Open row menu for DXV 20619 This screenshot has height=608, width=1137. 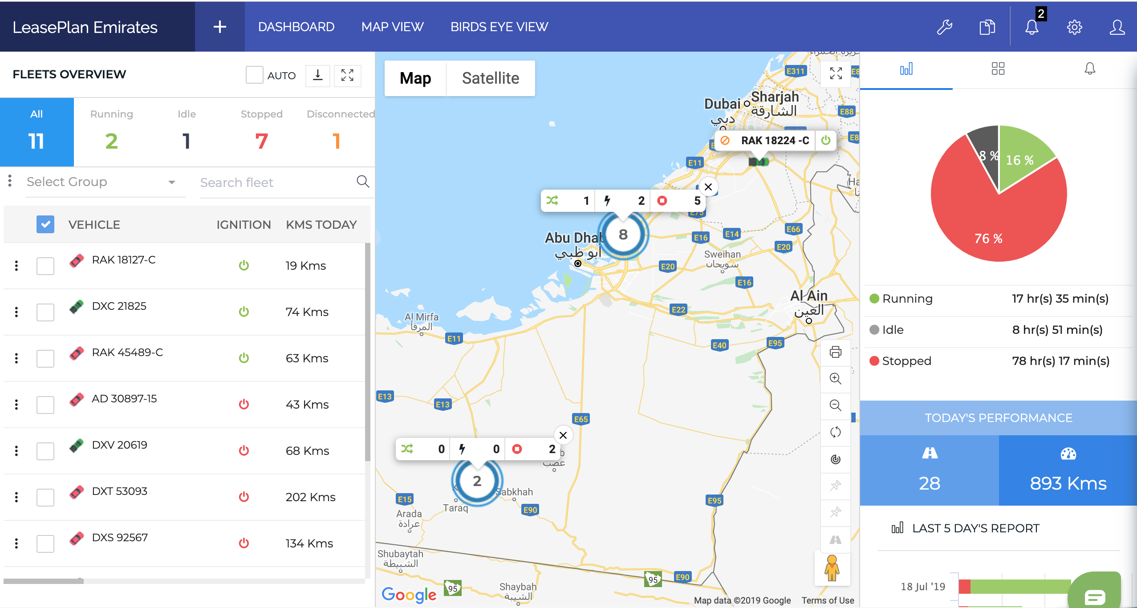[16, 451]
